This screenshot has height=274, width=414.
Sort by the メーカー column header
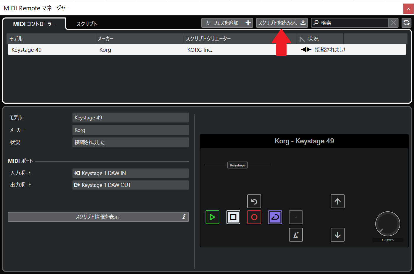(139, 39)
